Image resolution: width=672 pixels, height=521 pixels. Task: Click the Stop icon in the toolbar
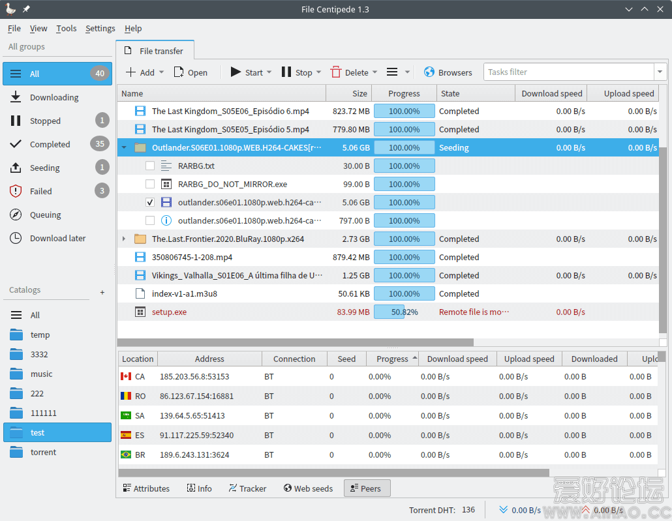point(288,72)
